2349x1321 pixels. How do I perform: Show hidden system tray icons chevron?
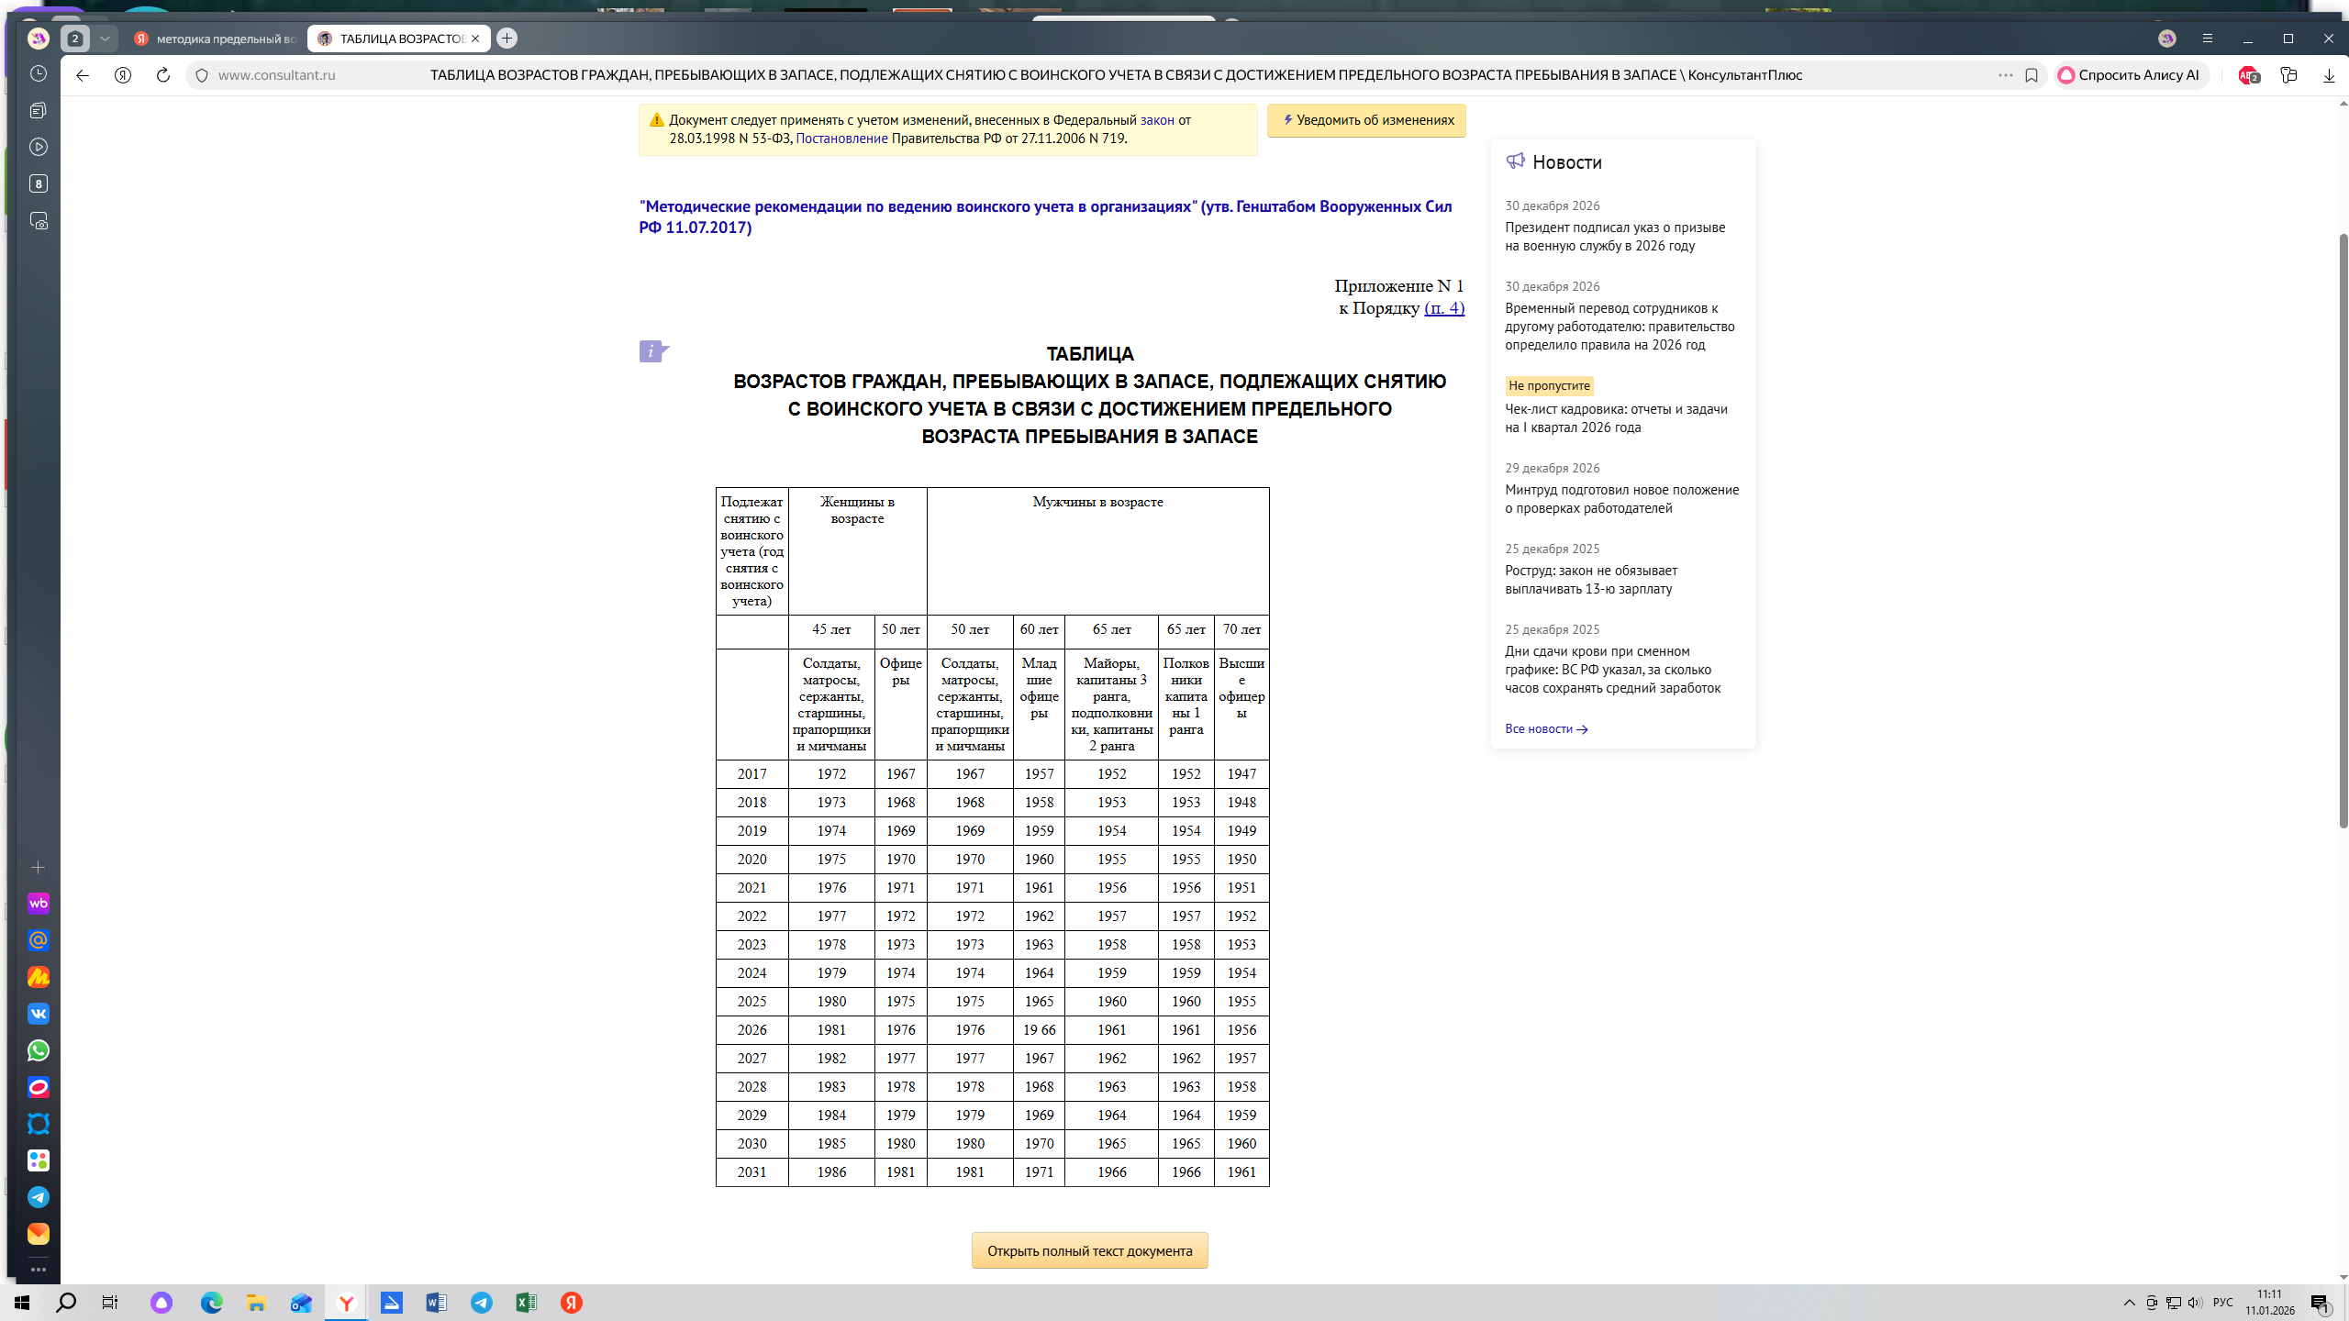point(2129,1303)
